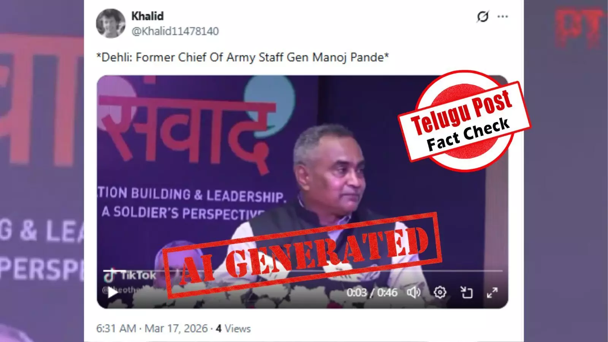Open the three-dot more options menu
The width and height of the screenshot is (608, 342).
[503, 17]
